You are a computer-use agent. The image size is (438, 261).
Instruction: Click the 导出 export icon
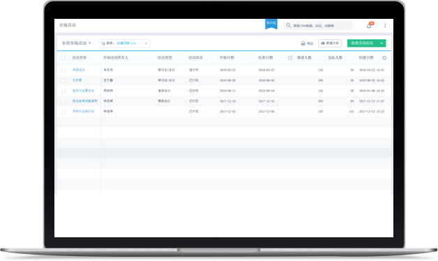tap(303, 43)
